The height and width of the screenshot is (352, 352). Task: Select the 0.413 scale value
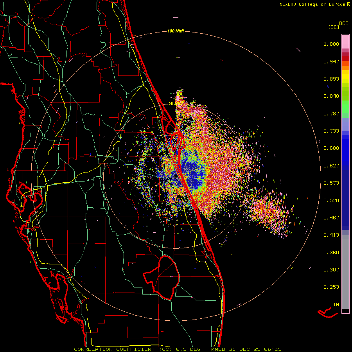coord(331,235)
